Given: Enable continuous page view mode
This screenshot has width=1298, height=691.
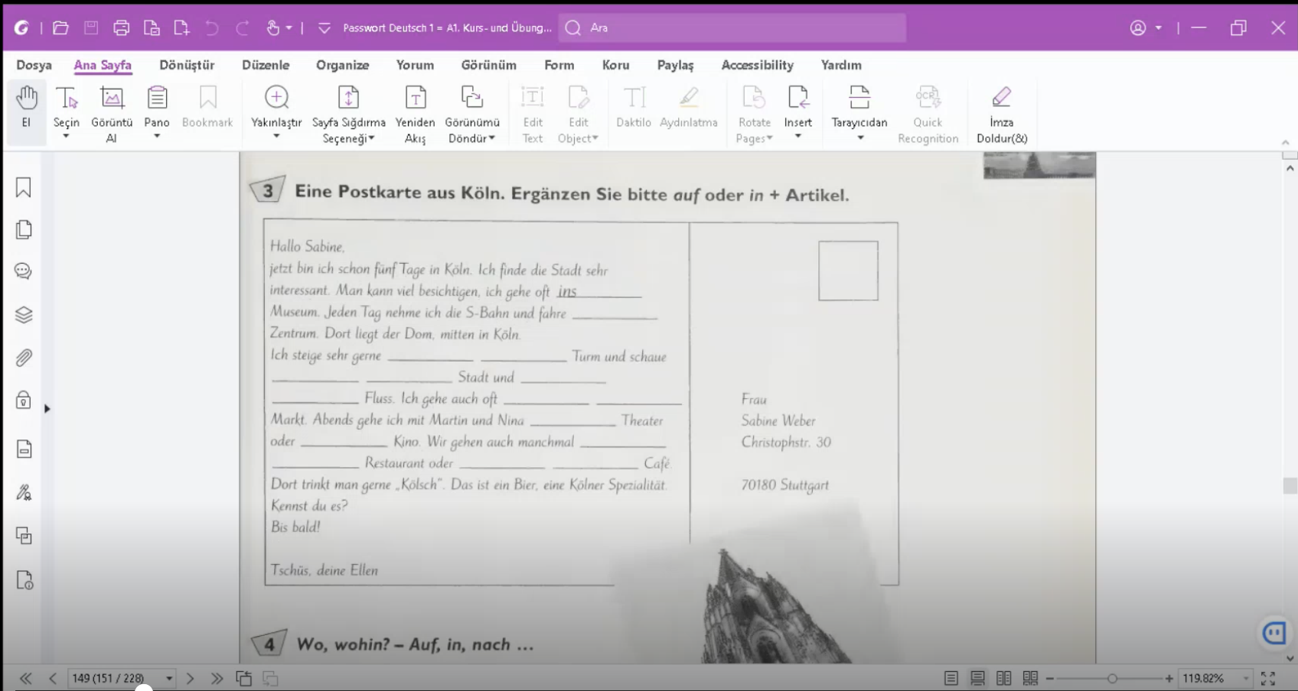Looking at the screenshot, I should 977,678.
